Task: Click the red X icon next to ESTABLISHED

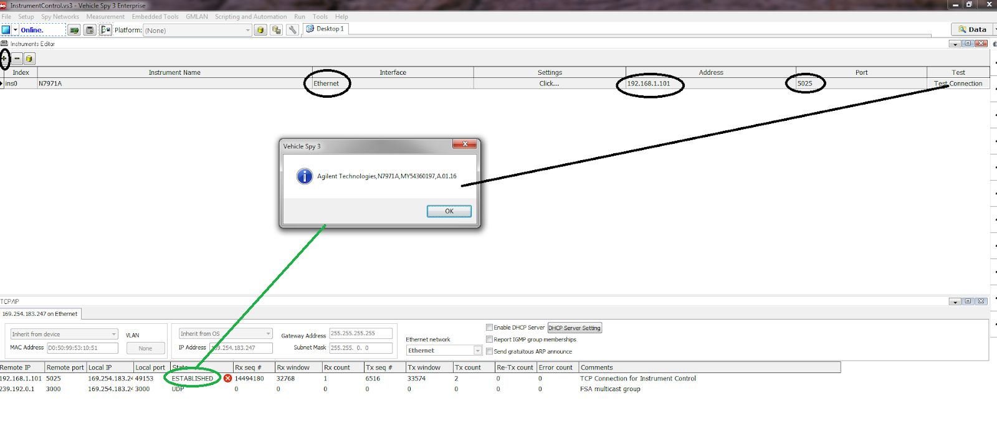Action: point(227,378)
